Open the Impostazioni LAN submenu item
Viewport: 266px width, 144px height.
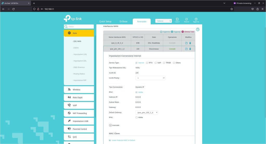tap(79, 54)
